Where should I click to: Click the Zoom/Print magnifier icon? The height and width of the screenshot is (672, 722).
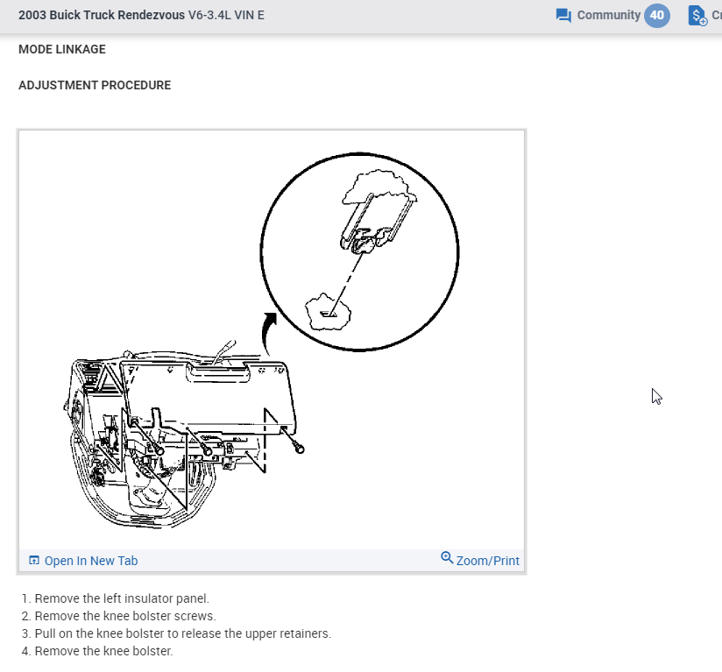click(x=447, y=558)
